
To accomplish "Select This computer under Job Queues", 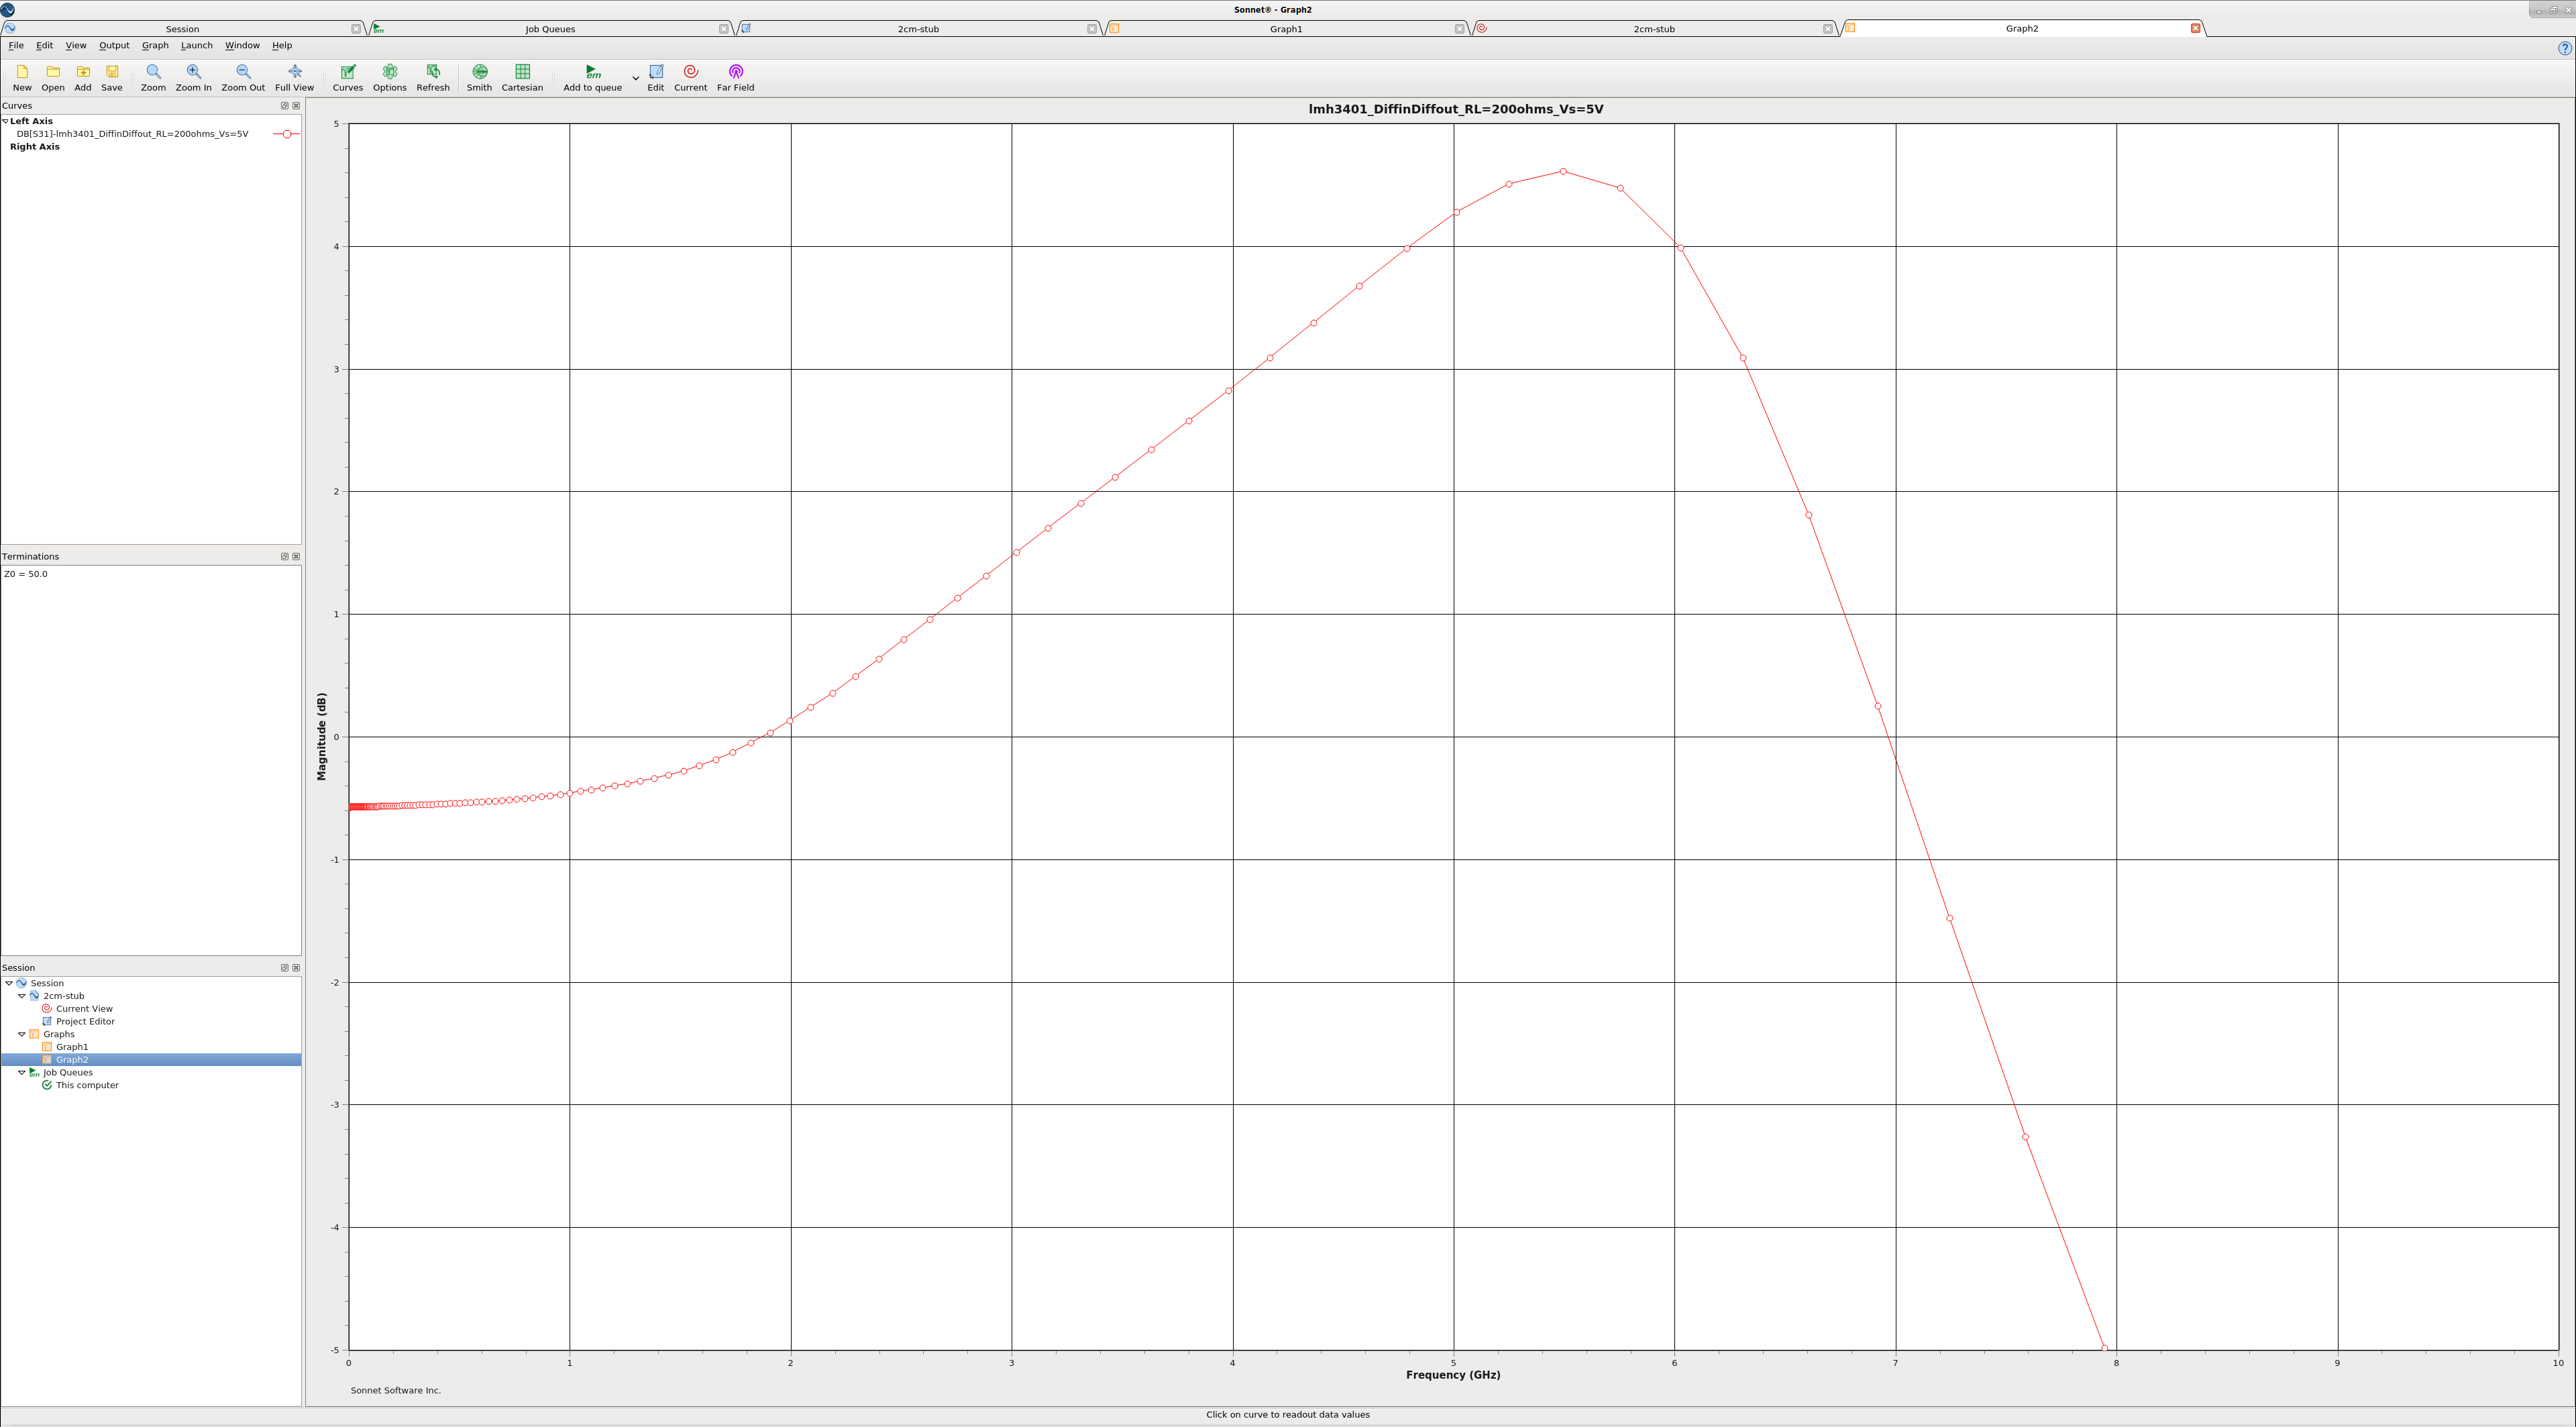I will (87, 1085).
